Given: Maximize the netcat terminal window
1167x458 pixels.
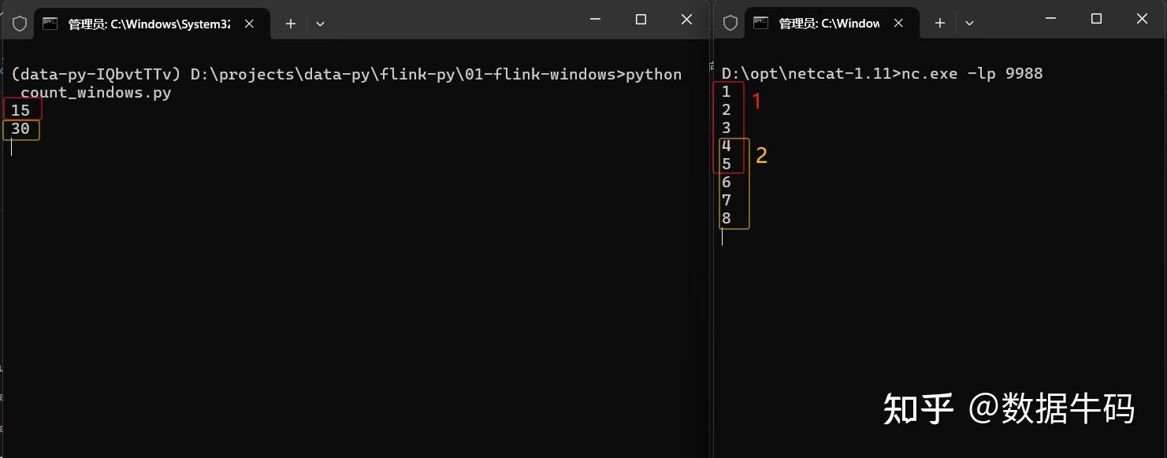Looking at the screenshot, I should [x=1096, y=19].
